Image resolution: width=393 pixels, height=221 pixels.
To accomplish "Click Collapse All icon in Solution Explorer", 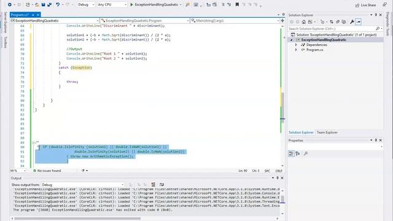I will [x=338, y=22].
